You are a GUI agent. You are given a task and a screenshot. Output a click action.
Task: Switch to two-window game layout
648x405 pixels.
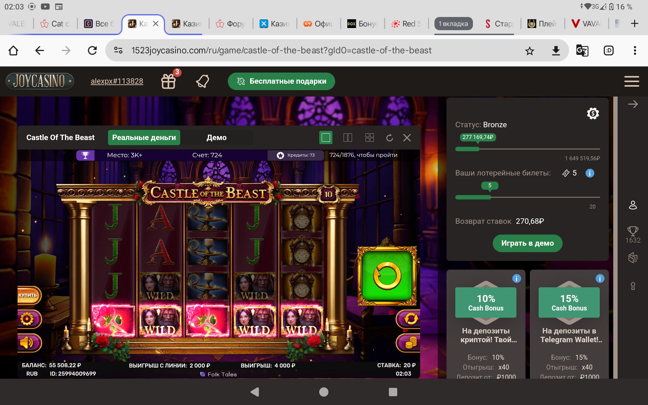pyautogui.click(x=348, y=138)
